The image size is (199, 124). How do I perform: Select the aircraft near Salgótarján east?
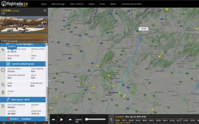pyautogui.click(x=160, y=57)
